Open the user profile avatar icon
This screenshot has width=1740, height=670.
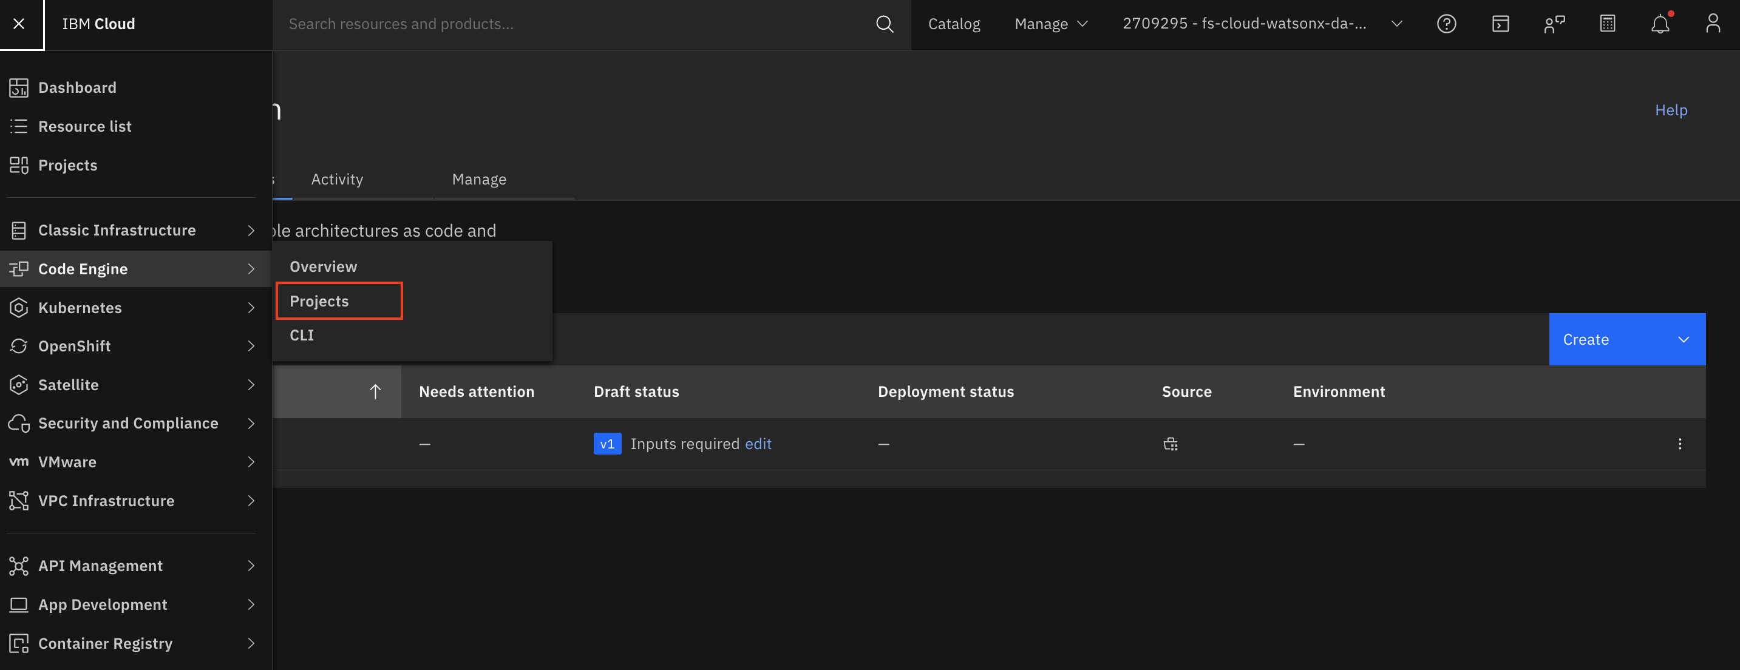[x=1712, y=24]
